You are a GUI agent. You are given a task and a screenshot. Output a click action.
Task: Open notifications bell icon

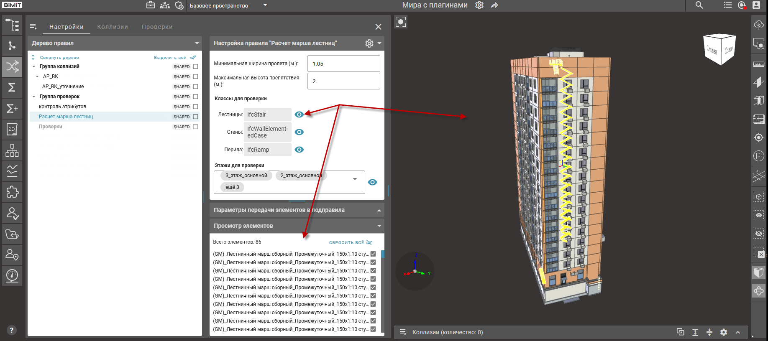[x=742, y=5]
